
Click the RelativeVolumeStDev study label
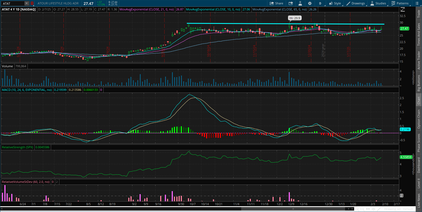tap(26, 182)
